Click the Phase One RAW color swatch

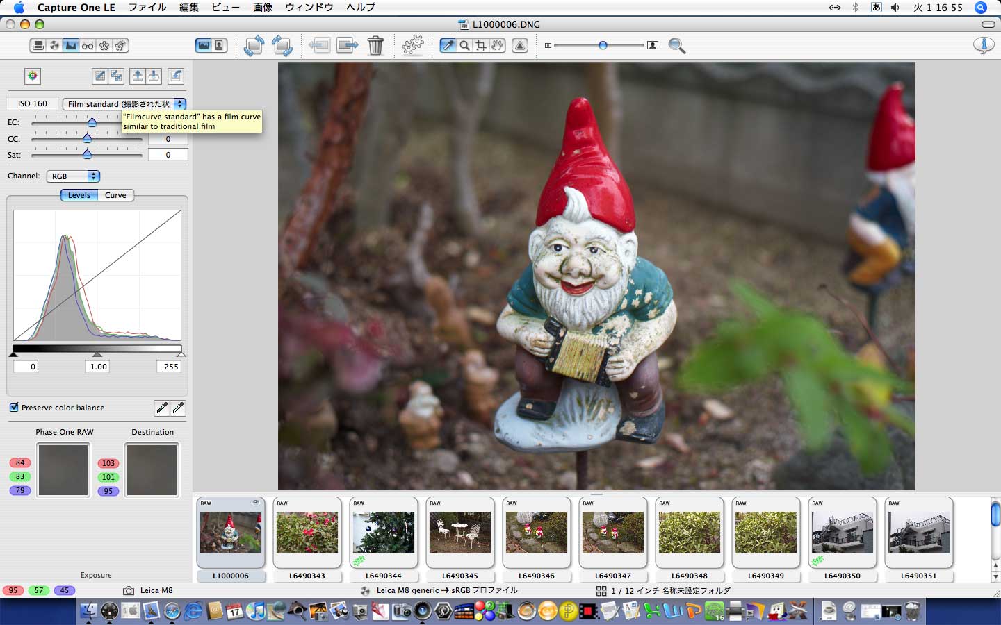pyautogui.click(x=63, y=470)
